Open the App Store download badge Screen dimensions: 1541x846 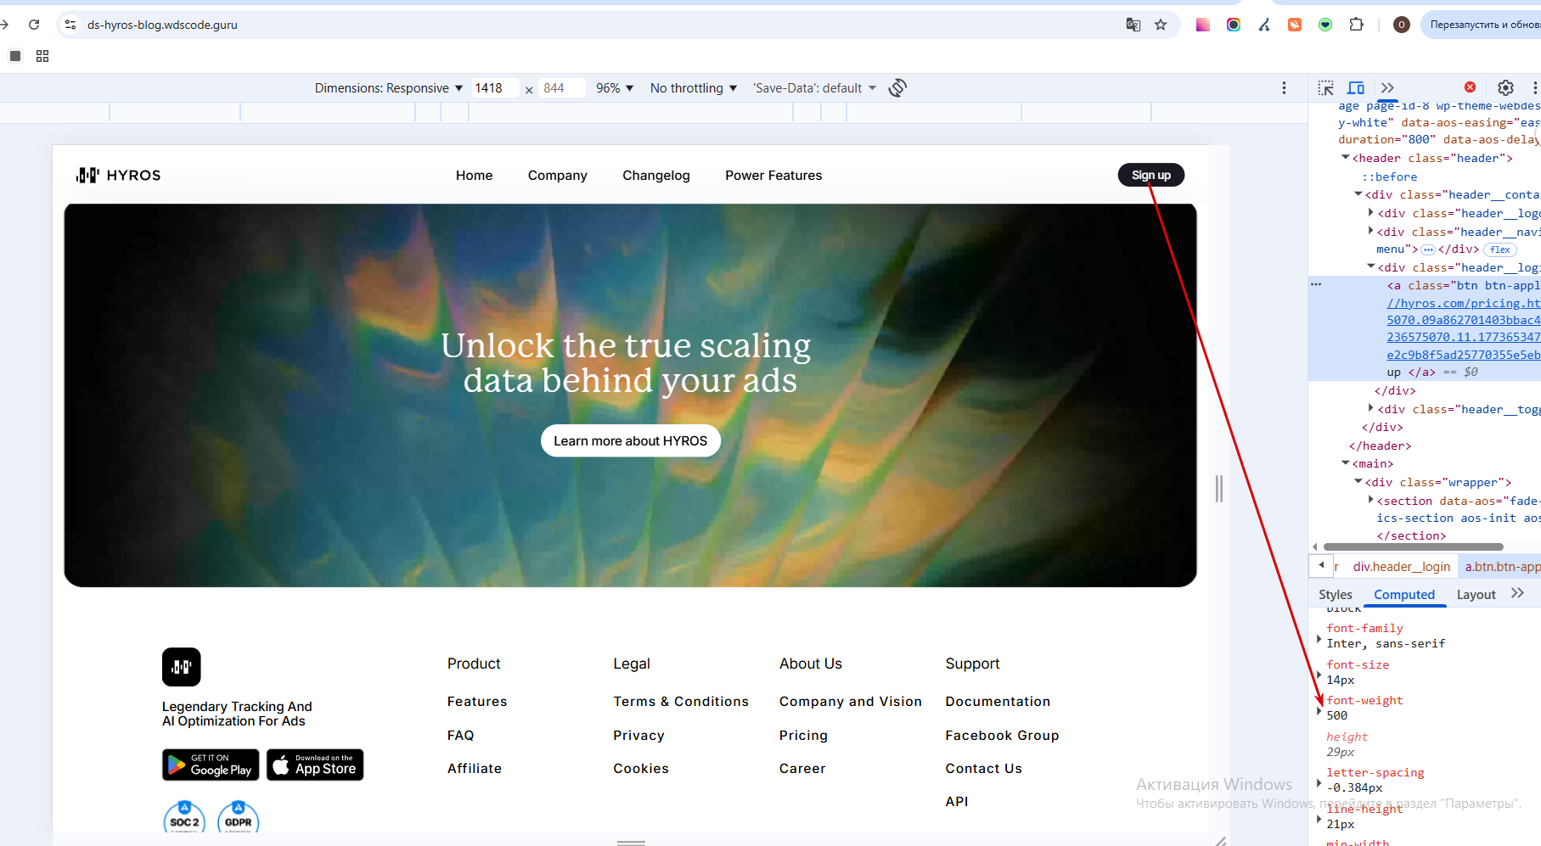click(315, 765)
